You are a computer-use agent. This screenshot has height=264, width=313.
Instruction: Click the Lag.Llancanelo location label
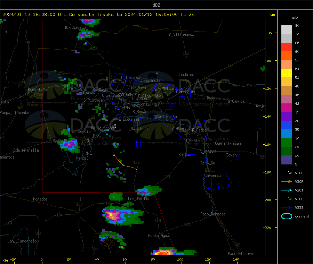coord(22,241)
